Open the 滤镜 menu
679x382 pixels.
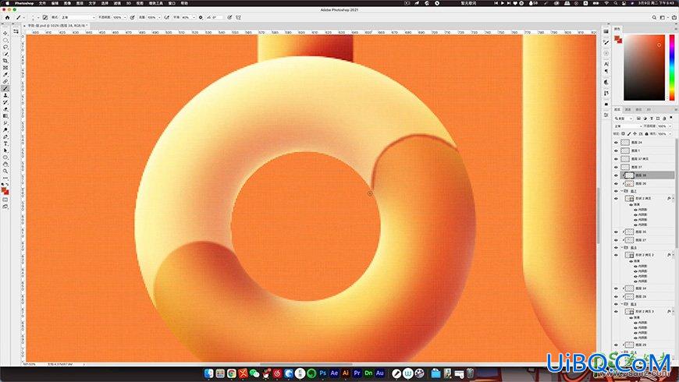(117, 3)
